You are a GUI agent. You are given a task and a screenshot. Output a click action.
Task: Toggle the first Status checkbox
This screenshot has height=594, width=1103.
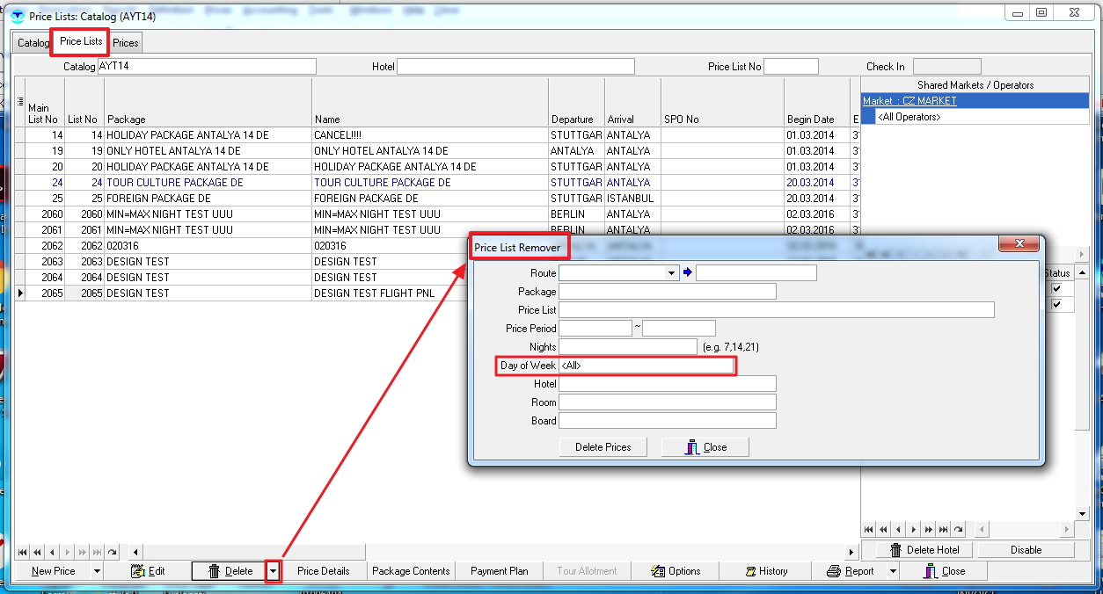[1056, 289]
